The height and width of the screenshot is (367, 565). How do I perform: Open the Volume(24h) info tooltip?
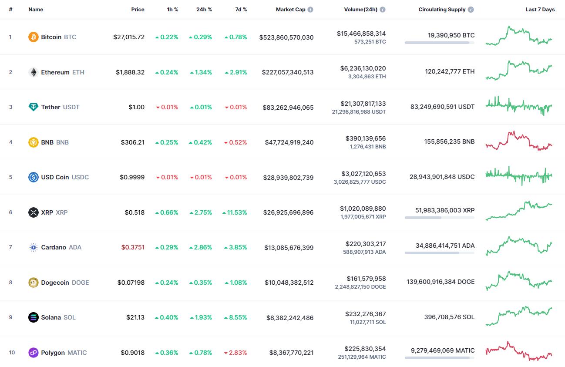tap(382, 9)
